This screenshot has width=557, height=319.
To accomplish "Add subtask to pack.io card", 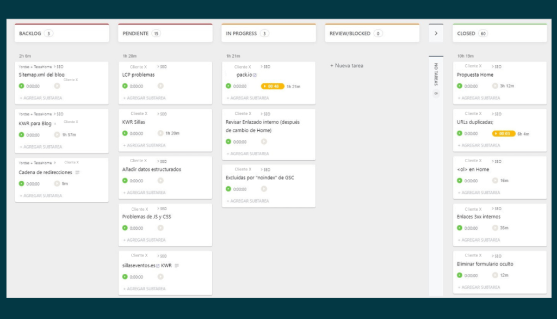I will coord(247,98).
